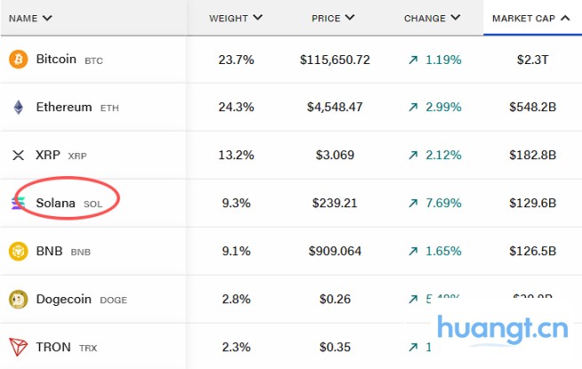Click Solana's green change arrow icon
This screenshot has width=582, height=369.
pyautogui.click(x=413, y=204)
